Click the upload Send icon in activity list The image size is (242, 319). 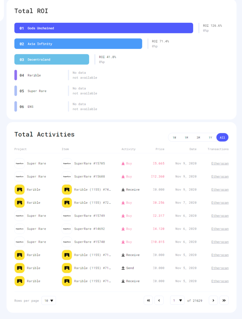pos(123,268)
